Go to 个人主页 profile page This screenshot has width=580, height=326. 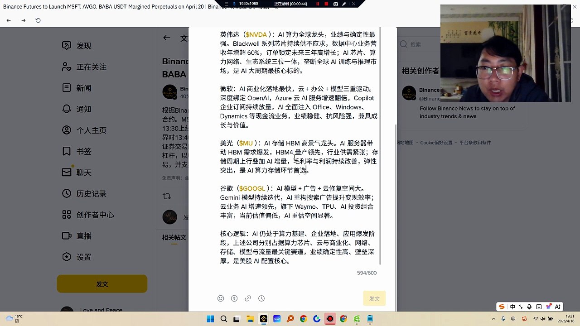tap(84, 130)
